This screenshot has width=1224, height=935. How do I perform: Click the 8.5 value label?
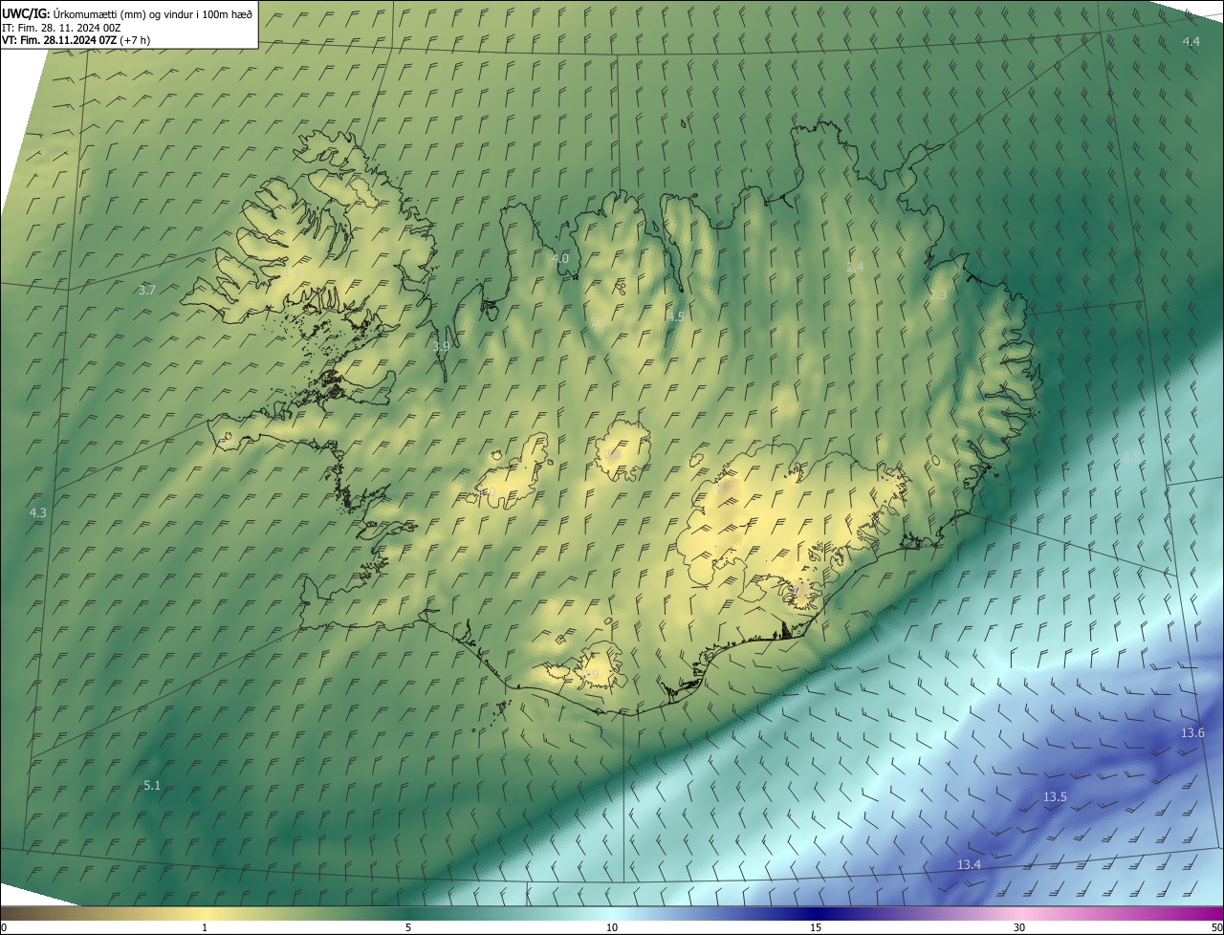(1130, 458)
